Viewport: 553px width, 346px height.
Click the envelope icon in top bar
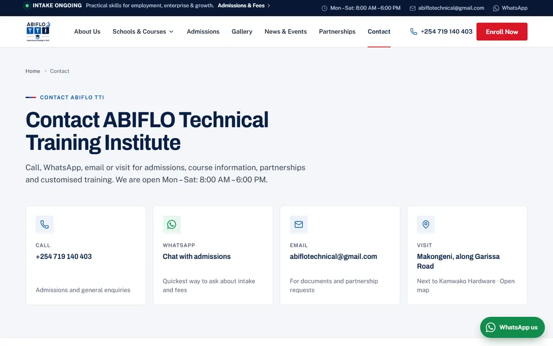(412, 8)
